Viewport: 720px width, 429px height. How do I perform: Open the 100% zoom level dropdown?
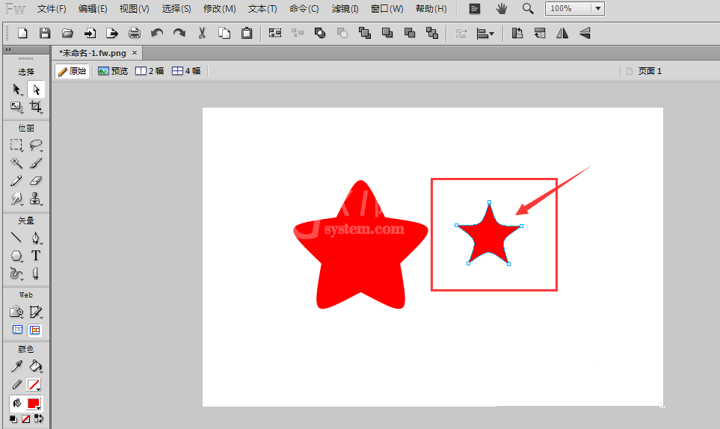click(x=598, y=8)
